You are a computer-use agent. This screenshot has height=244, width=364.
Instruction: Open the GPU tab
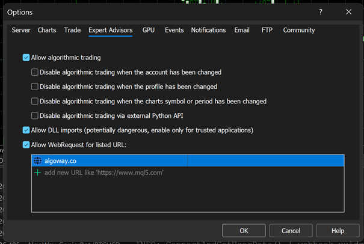(x=149, y=30)
